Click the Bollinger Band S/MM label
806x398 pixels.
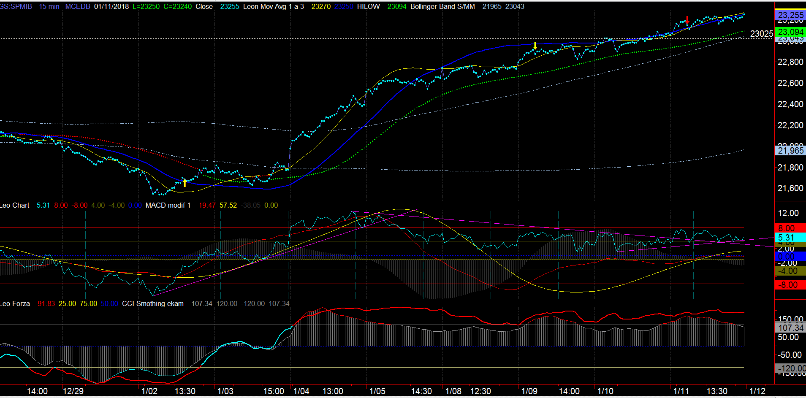coord(442,7)
